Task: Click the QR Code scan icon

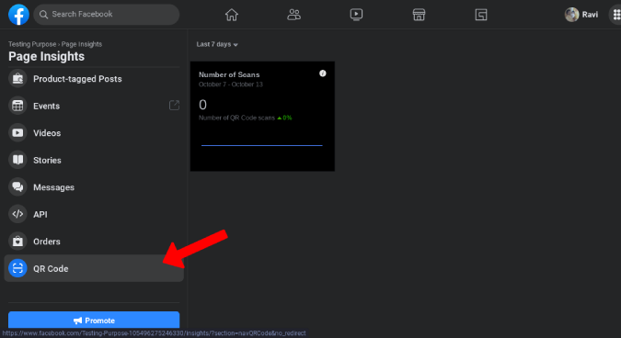Action: [17, 268]
